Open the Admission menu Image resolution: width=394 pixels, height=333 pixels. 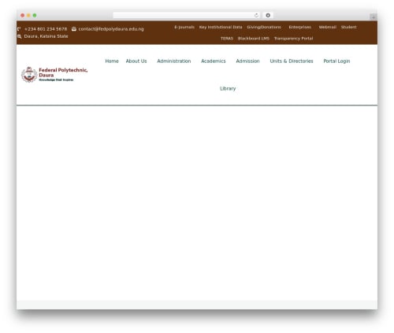coord(247,61)
